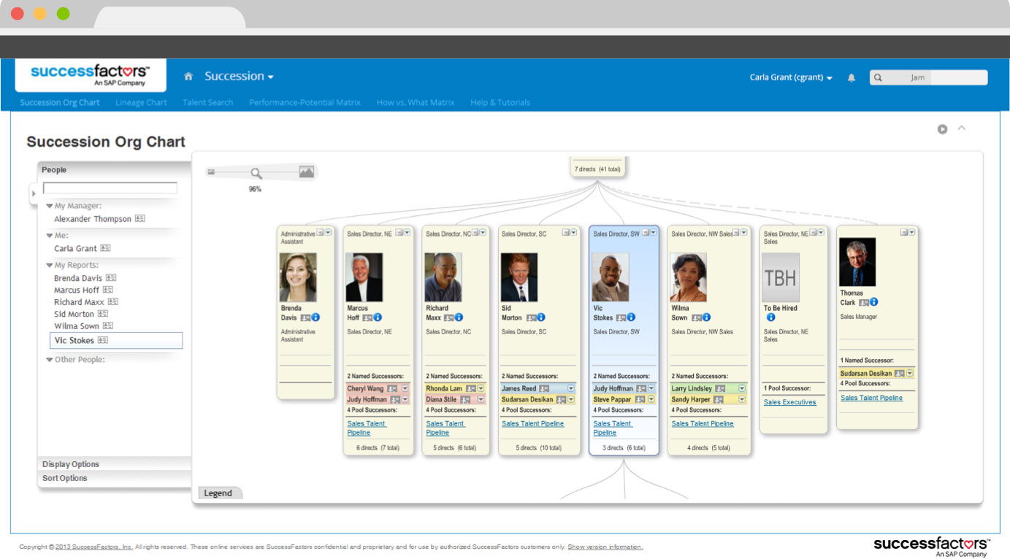Viewport: 1010px width, 559px height.
Task: Open talent card icon beside Richard Maxx in sidebar
Action: coord(113,301)
